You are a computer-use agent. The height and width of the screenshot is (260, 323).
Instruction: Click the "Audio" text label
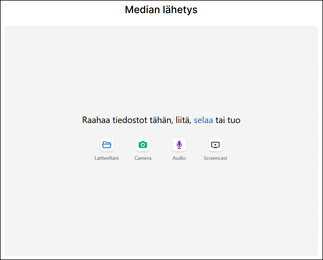[x=179, y=158]
